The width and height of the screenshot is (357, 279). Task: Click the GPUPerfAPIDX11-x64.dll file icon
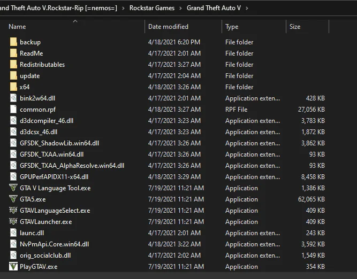coord(13,177)
